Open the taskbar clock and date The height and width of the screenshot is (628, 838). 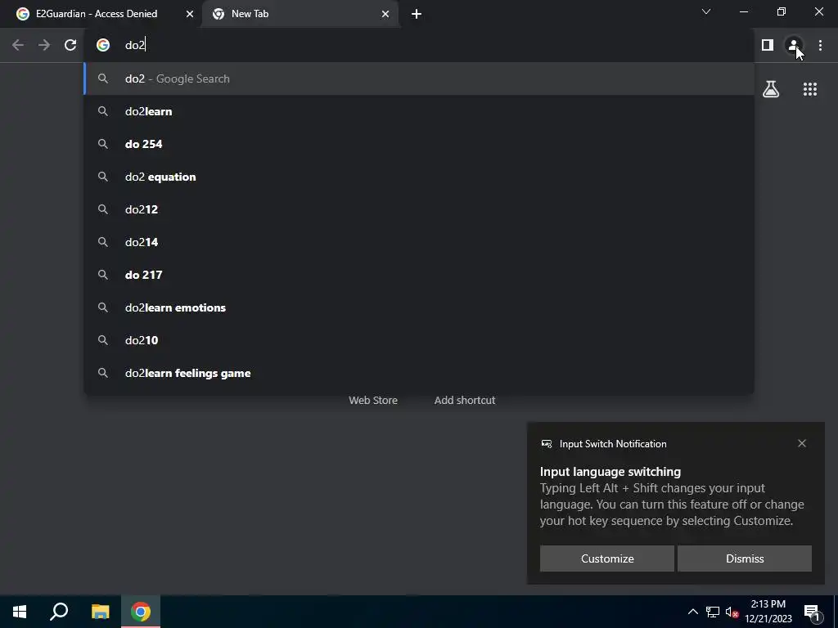point(768,612)
